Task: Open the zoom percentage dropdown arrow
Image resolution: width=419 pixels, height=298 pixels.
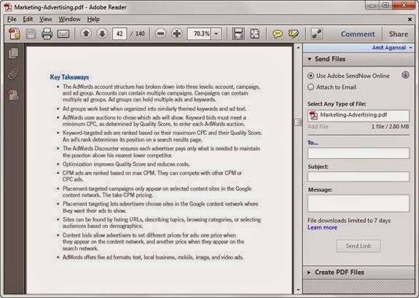Action: (x=216, y=34)
